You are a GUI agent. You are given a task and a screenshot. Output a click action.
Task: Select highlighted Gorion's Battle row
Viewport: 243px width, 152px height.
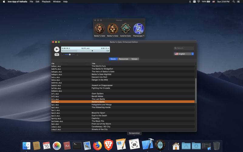click(x=123, y=102)
